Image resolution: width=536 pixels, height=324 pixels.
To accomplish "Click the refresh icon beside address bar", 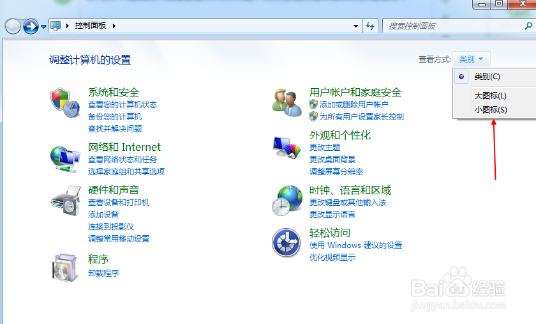I will coord(370,26).
